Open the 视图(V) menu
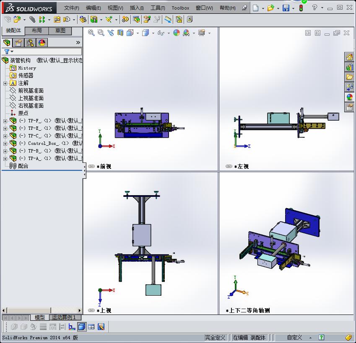The height and width of the screenshot is (343, 356). pos(115,8)
